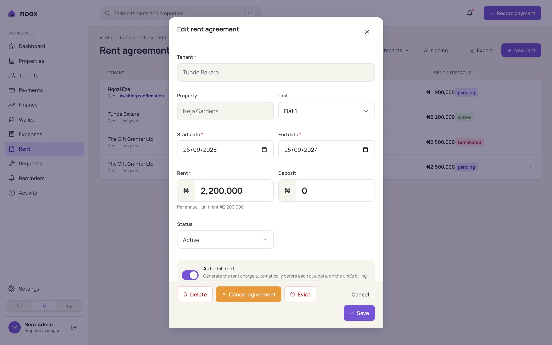This screenshot has height=345, width=552.
Task: Open the End date calendar picker icon
Action: [365, 149]
